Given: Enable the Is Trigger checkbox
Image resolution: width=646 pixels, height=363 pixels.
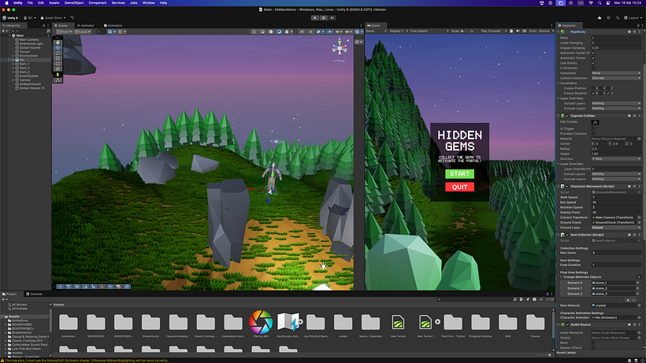Looking at the screenshot, I should 594,128.
